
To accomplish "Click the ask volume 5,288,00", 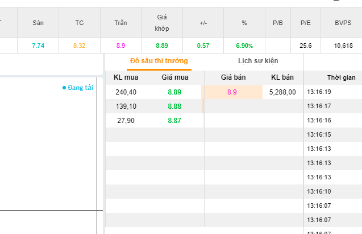I will (x=282, y=92).
